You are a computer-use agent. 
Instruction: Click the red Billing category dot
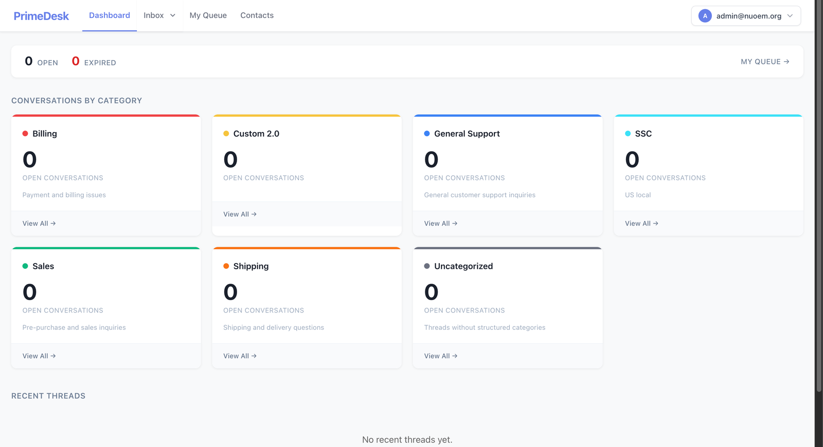click(x=25, y=134)
